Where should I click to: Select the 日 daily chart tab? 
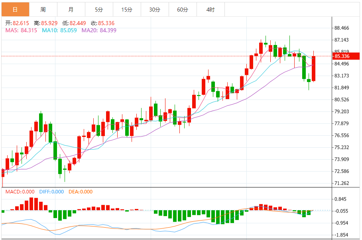(15, 10)
